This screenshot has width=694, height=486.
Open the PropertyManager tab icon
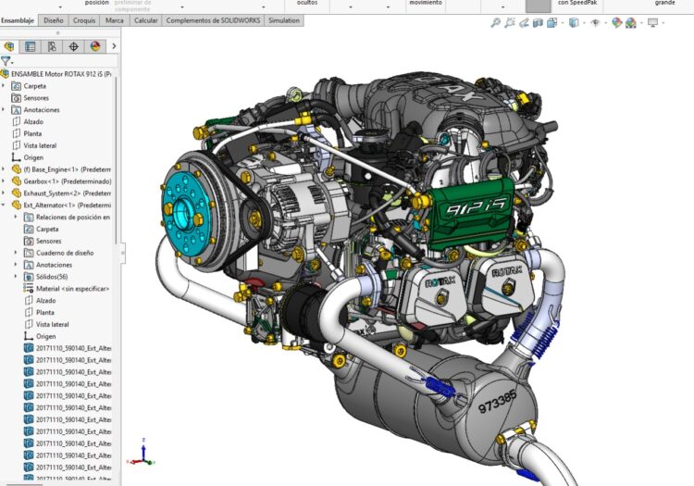pyautogui.click(x=31, y=46)
